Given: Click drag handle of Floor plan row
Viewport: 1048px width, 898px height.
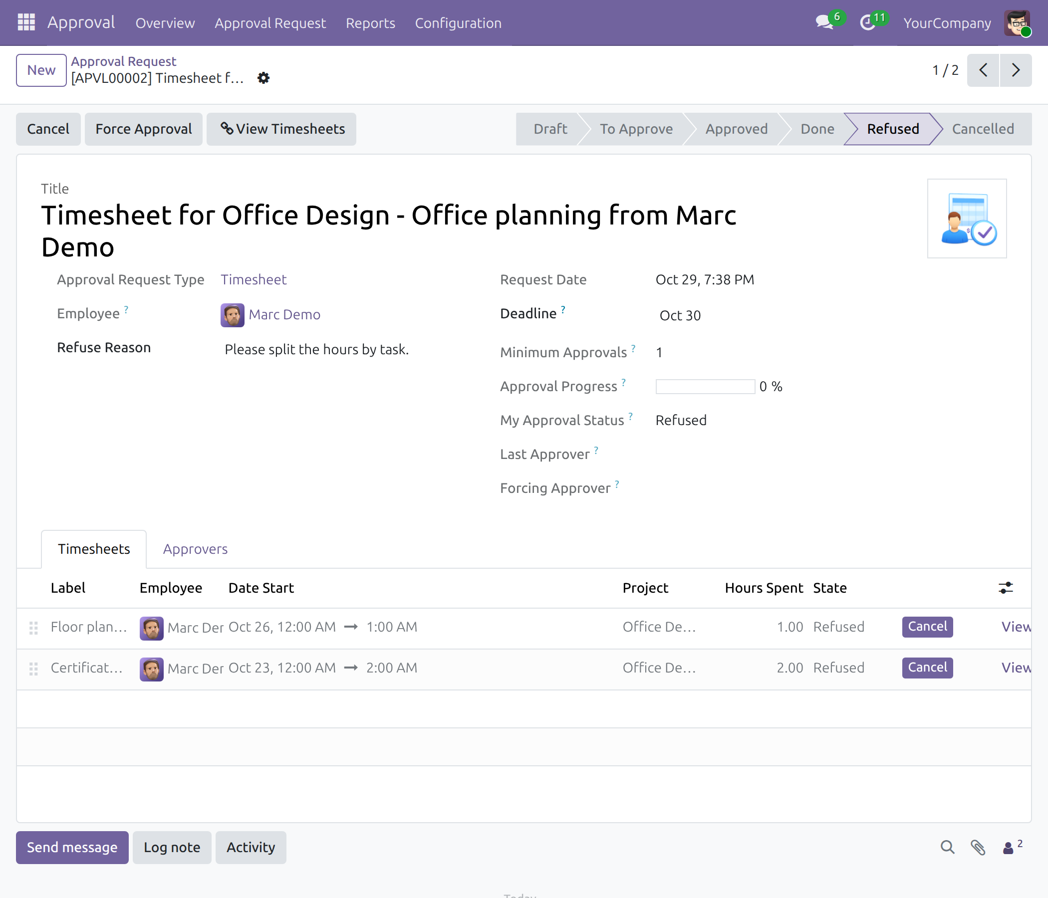Looking at the screenshot, I should pos(33,628).
